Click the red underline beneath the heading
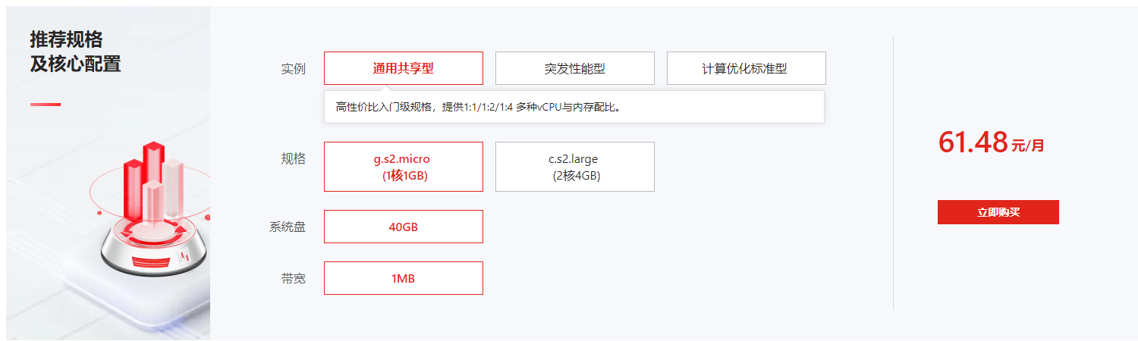1138x341 pixels. tap(46, 105)
